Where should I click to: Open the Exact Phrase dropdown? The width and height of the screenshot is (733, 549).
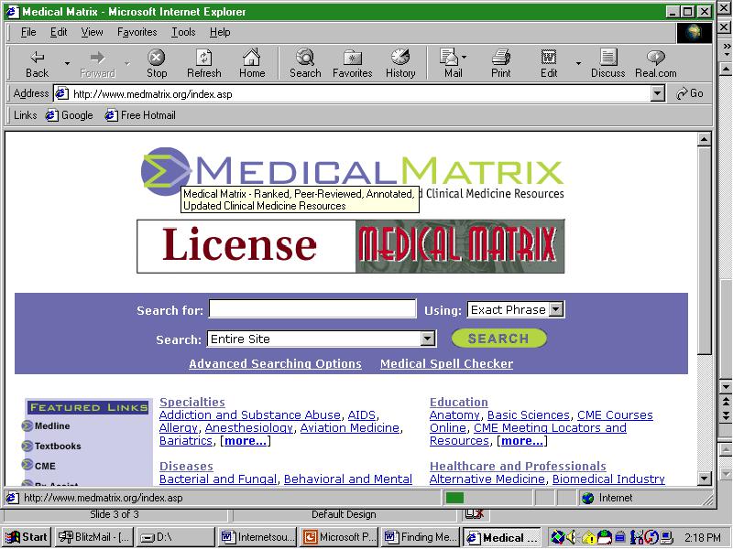click(x=516, y=309)
